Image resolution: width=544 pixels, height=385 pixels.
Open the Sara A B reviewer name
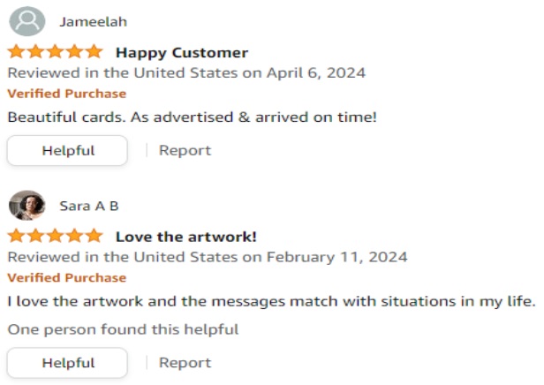[89, 206]
